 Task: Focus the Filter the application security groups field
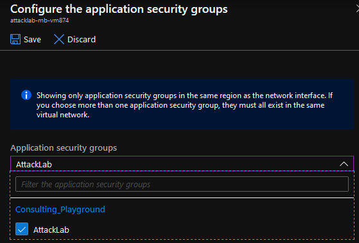coord(182,184)
